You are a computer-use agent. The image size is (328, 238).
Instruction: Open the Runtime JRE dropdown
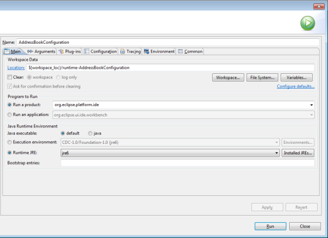pyautogui.click(x=277, y=153)
